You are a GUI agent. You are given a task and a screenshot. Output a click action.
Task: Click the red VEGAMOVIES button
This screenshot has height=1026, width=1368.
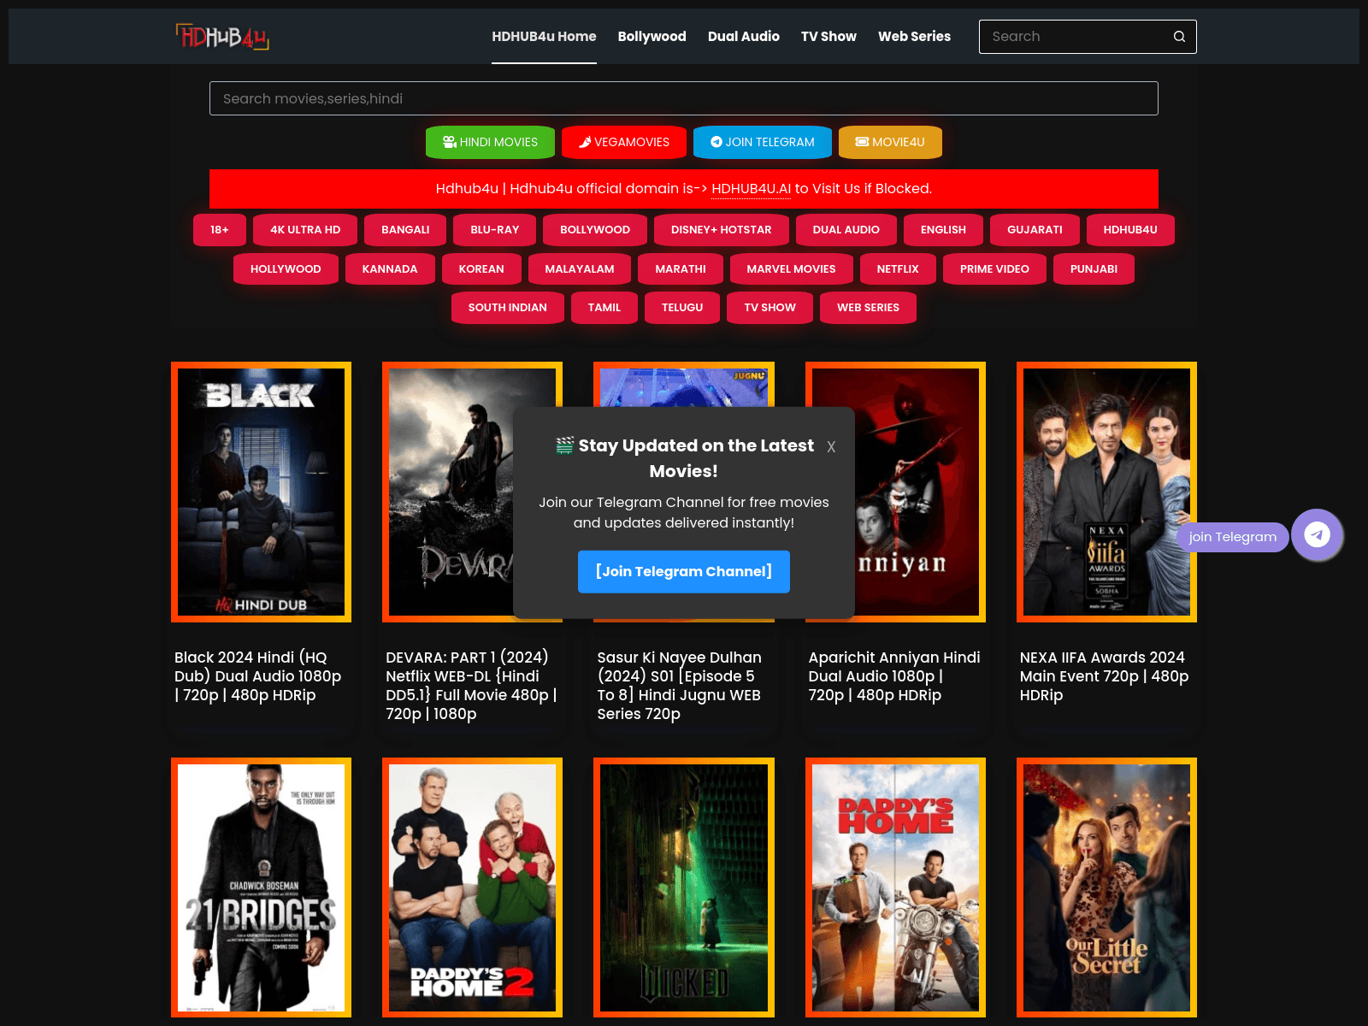tap(624, 142)
